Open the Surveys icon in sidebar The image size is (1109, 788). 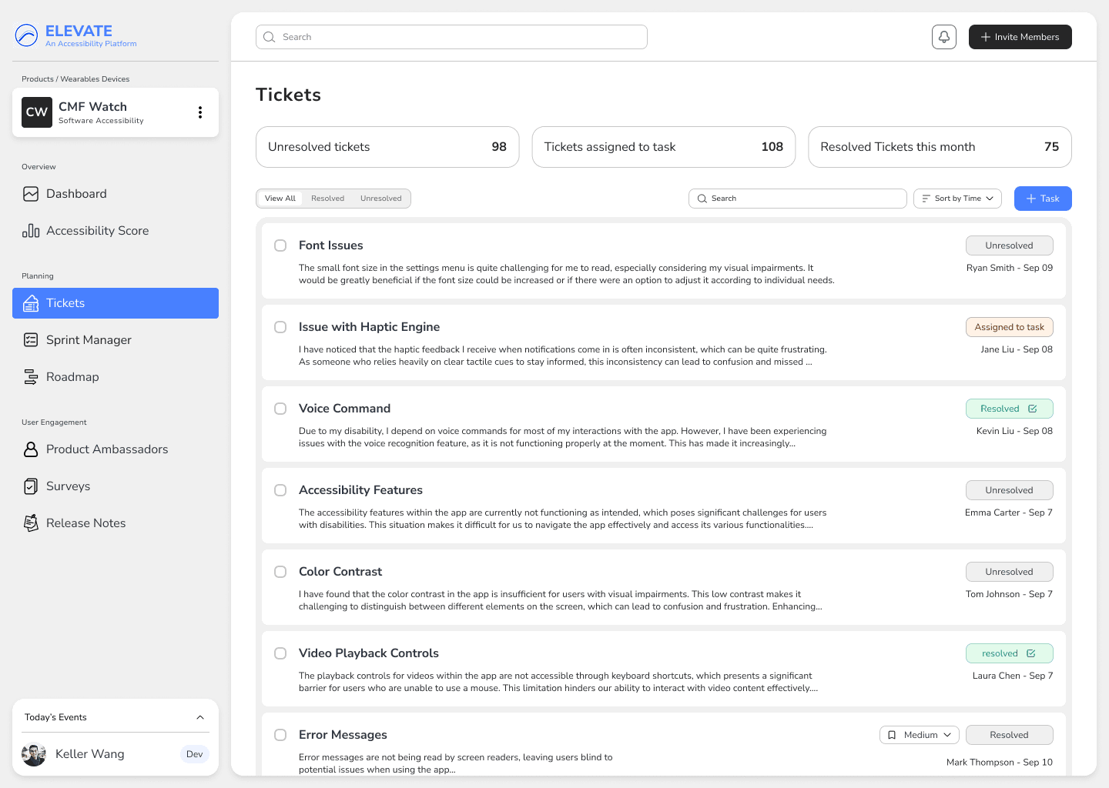pos(31,486)
